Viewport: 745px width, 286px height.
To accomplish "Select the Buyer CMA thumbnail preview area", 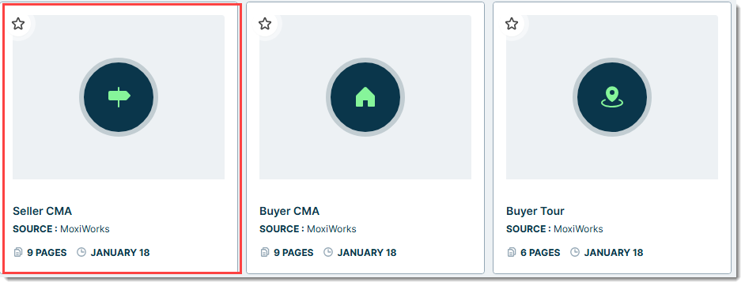I will [x=365, y=97].
